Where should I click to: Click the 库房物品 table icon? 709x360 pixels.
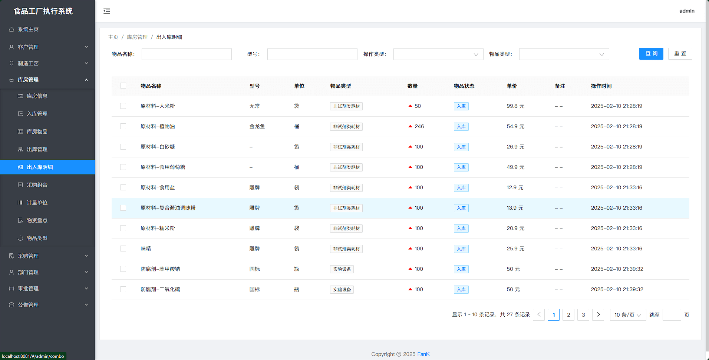click(x=20, y=131)
